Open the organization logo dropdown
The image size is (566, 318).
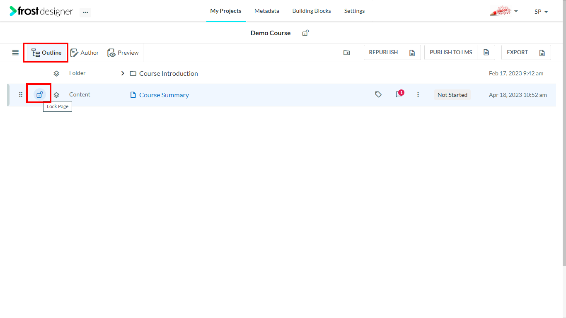504,11
